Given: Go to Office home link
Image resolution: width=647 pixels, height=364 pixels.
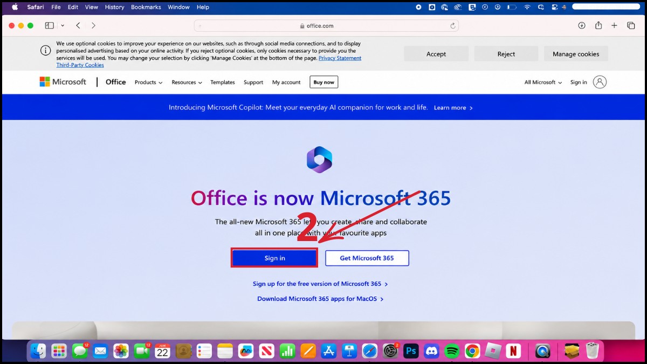Looking at the screenshot, I should click(x=115, y=82).
